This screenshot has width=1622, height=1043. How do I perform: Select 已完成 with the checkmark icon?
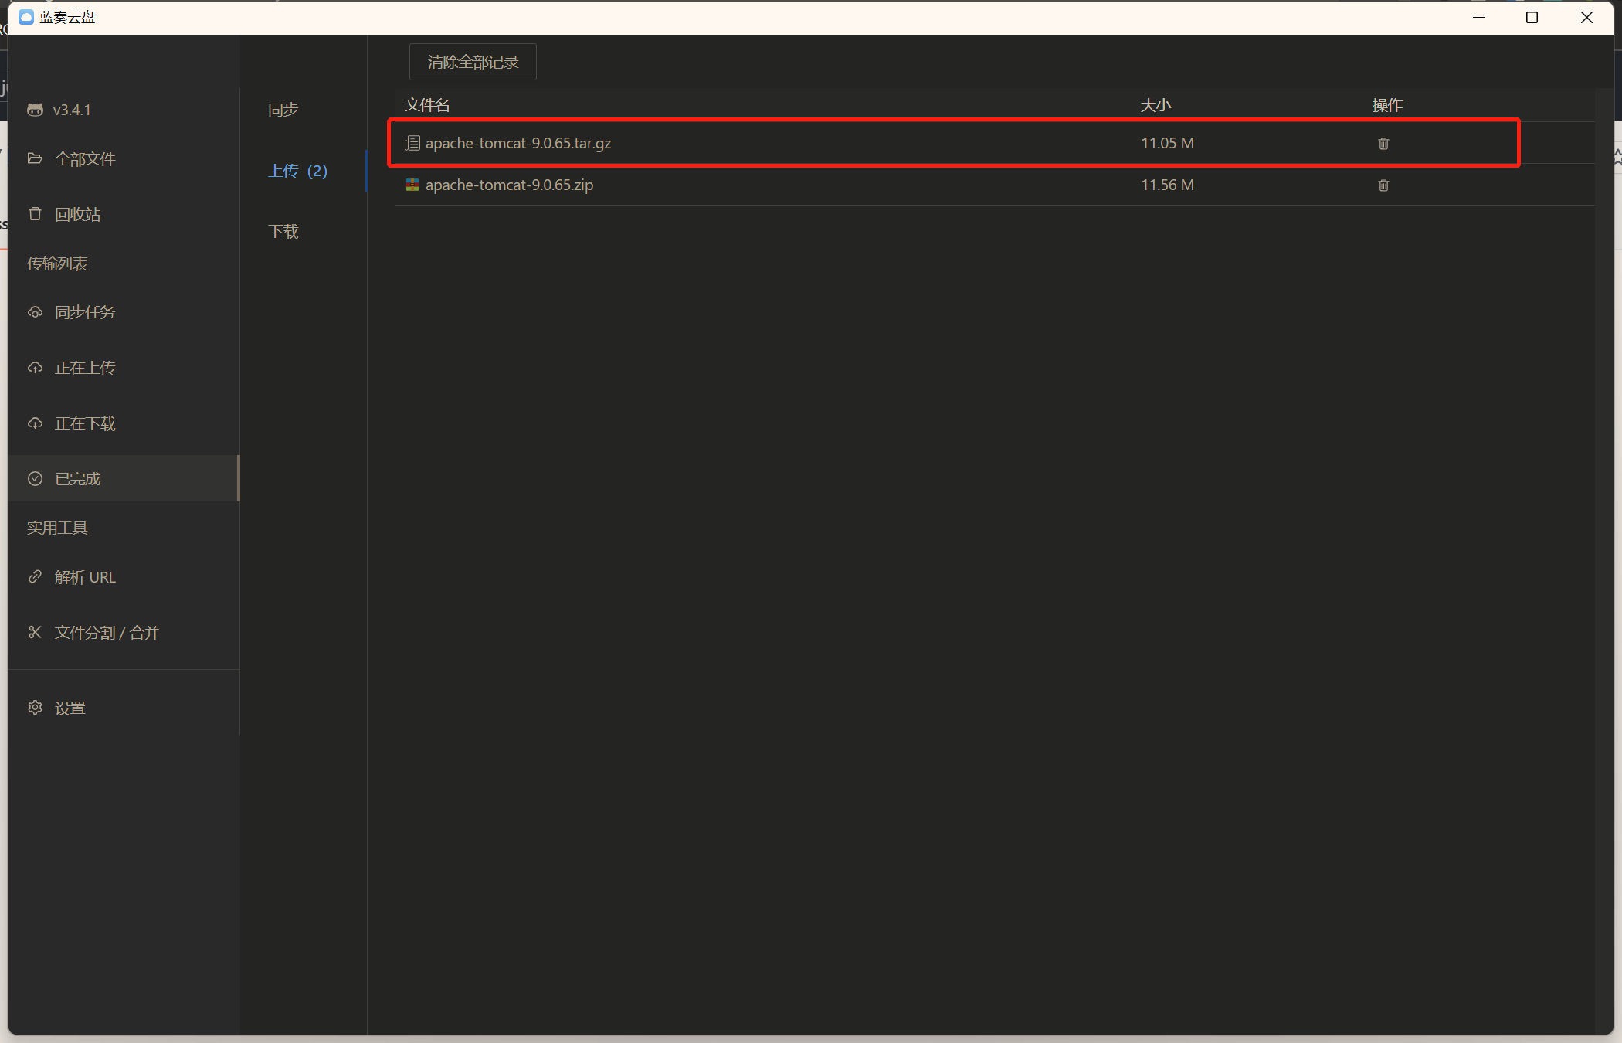tap(35, 478)
